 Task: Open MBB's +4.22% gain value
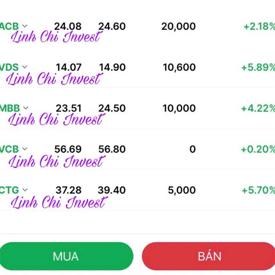coord(258,108)
